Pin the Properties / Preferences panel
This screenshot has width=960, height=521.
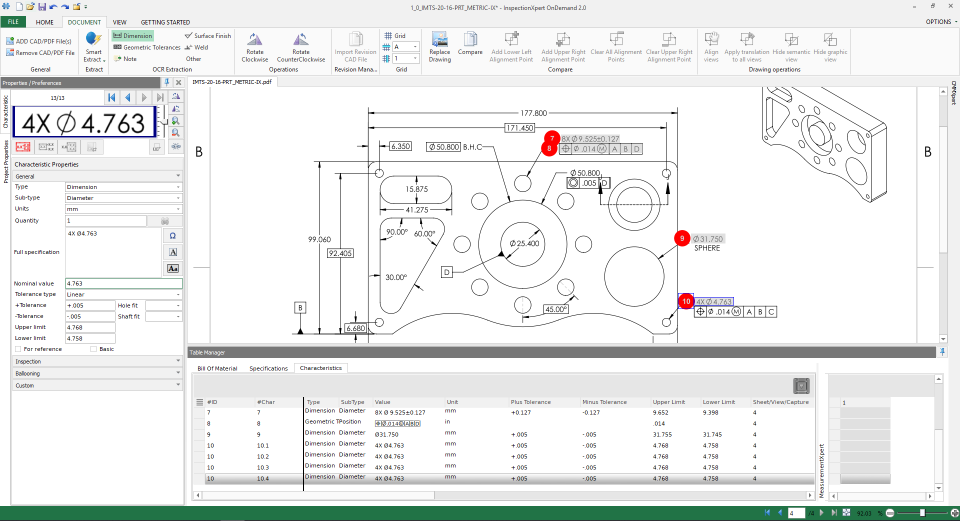click(x=166, y=82)
